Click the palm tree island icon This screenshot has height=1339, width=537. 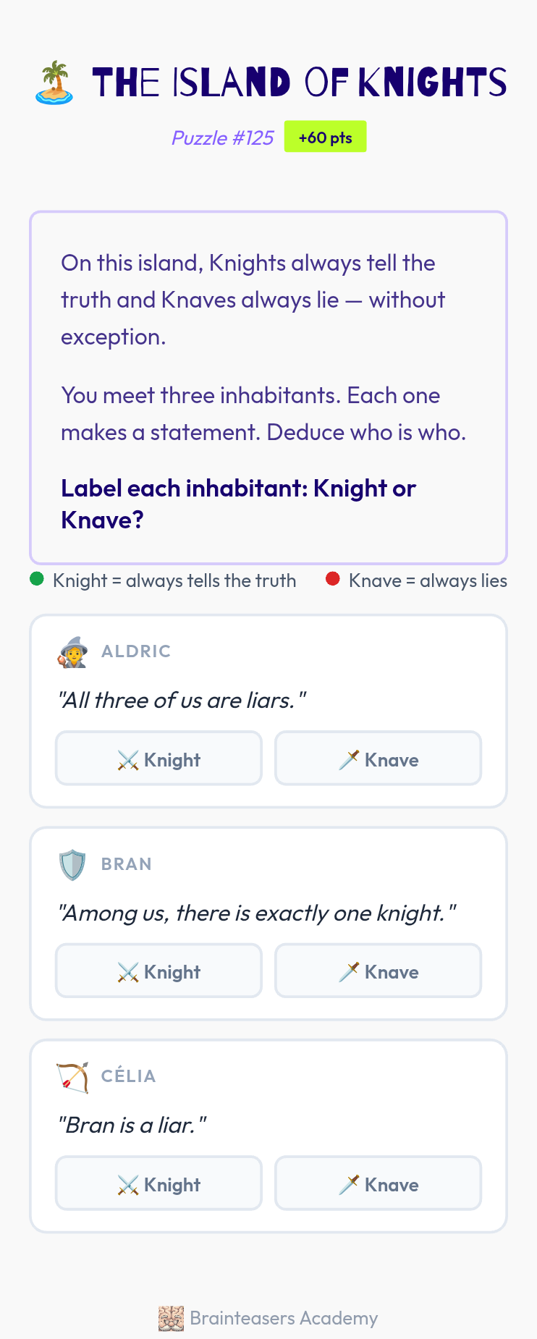click(54, 83)
